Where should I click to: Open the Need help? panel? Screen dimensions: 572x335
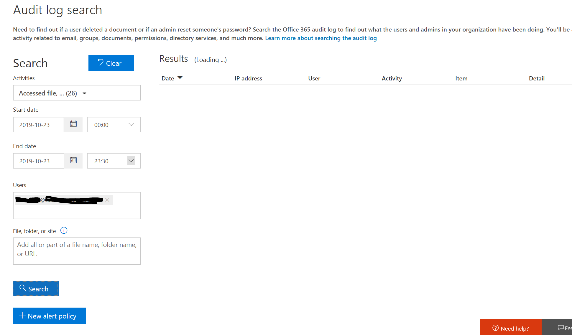pyautogui.click(x=511, y=327)
